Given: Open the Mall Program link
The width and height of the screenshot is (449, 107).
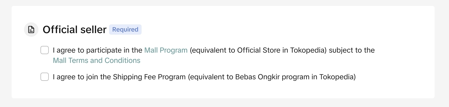Looking at the screenshot, I should point(166,50).
